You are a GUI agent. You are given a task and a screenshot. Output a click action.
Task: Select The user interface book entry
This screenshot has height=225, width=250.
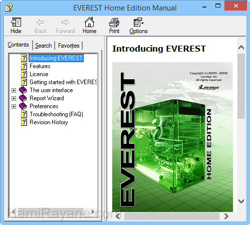51,90
